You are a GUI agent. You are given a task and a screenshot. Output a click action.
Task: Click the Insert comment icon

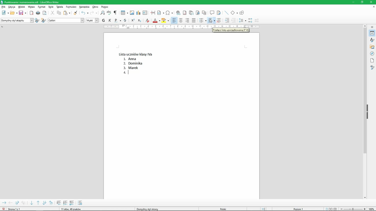(212, 13)
